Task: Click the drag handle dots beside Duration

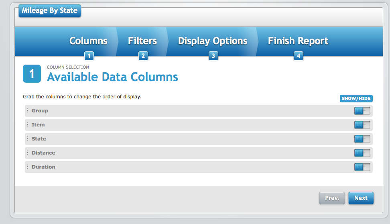Action: 28,167
